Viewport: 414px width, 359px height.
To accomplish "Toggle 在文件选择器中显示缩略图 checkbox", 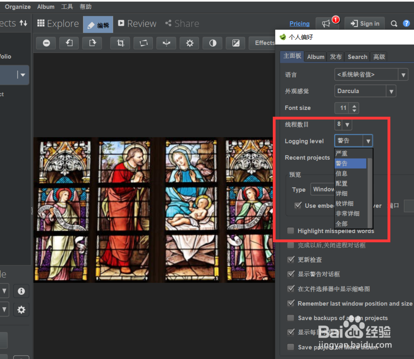I will (291, 289).
